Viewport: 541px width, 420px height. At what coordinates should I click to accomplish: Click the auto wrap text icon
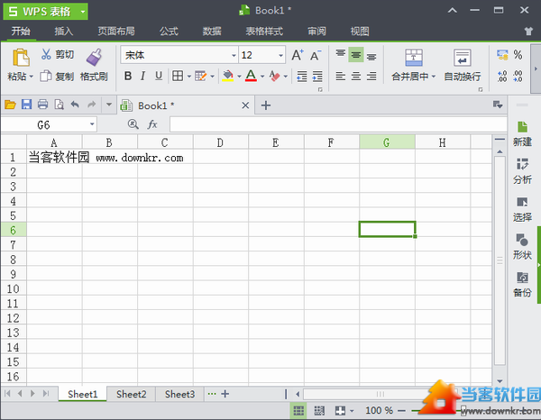click(x=463, y=58)
